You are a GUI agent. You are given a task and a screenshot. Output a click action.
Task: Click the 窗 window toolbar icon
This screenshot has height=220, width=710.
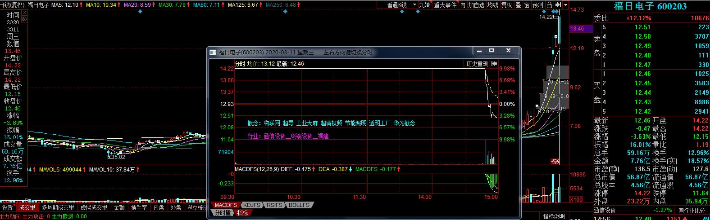coord(526,5)
